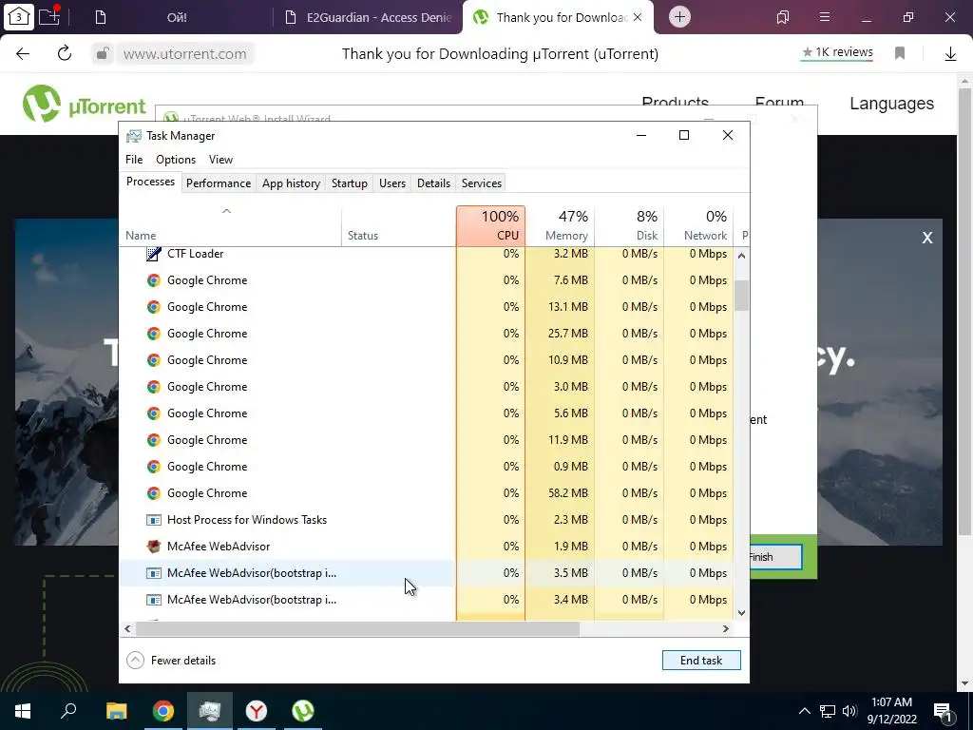Select McAfee WebAdvisor(bootstrap) row with 3.4 MB
Viewport: 973px width, 730px height.
pyautogui.click(x=427, y=600)
